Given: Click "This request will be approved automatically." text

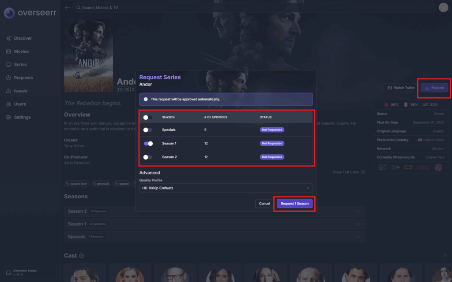Looking at the screenshot, I should (185, 99).
